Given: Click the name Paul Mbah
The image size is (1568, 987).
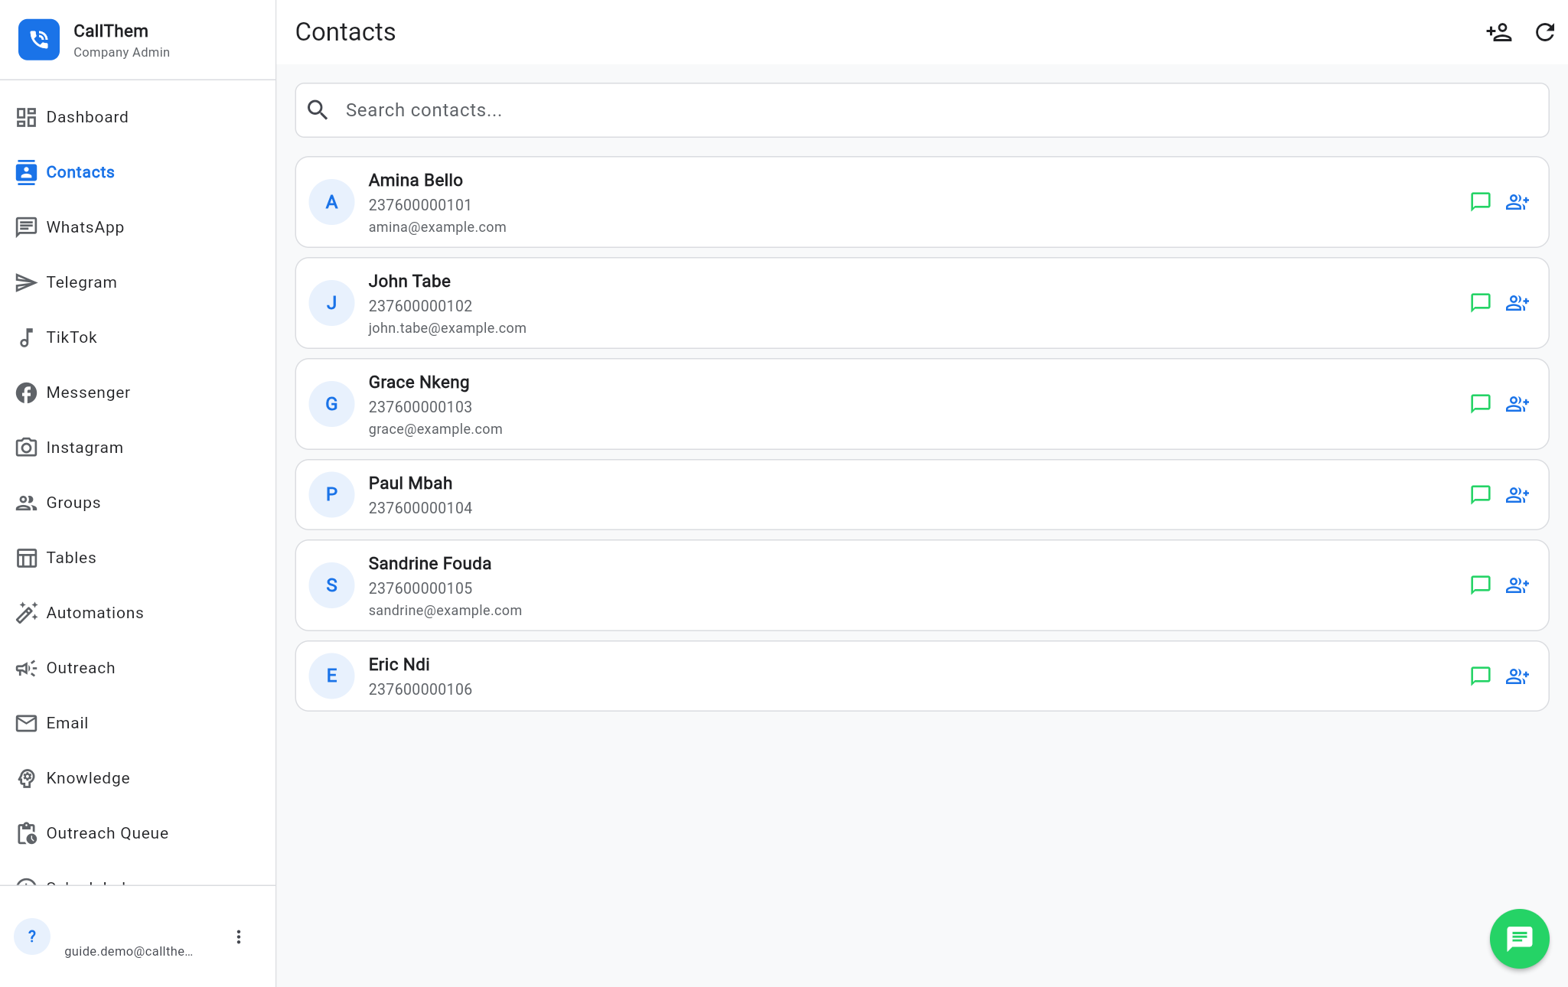Looking at the screenshot, I should click(x=410, y=484).
